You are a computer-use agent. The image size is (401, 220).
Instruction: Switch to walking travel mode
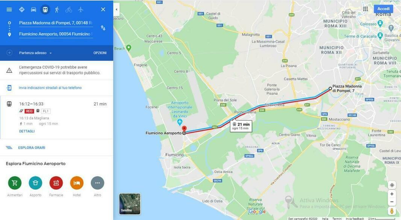pos(57,9)
